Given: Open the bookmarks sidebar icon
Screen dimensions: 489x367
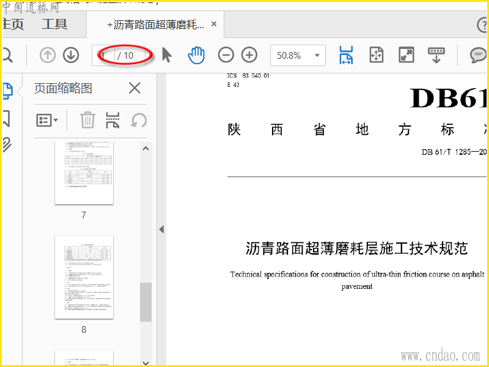Looking at the screenshot, I should click(7, 118).
